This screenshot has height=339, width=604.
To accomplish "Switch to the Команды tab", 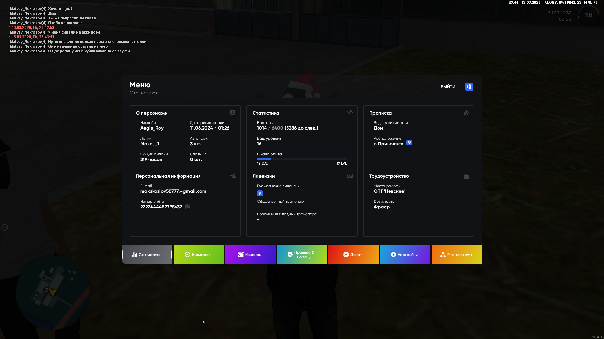I will (x=250, y=255).
